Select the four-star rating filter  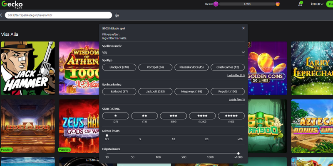202,116
